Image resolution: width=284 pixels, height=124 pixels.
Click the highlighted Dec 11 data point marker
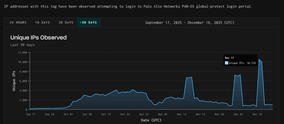(x=259, y=60)
